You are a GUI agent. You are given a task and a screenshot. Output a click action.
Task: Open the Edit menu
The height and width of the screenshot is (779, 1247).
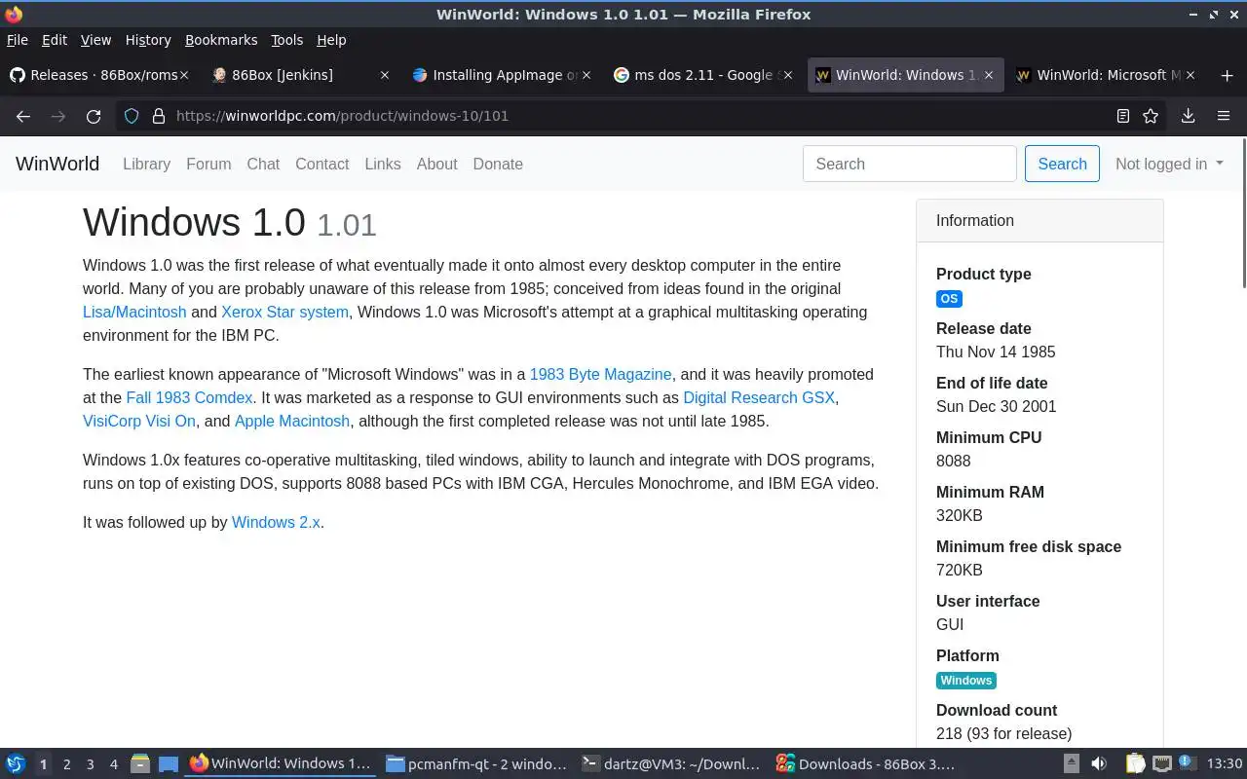[55, 40]
